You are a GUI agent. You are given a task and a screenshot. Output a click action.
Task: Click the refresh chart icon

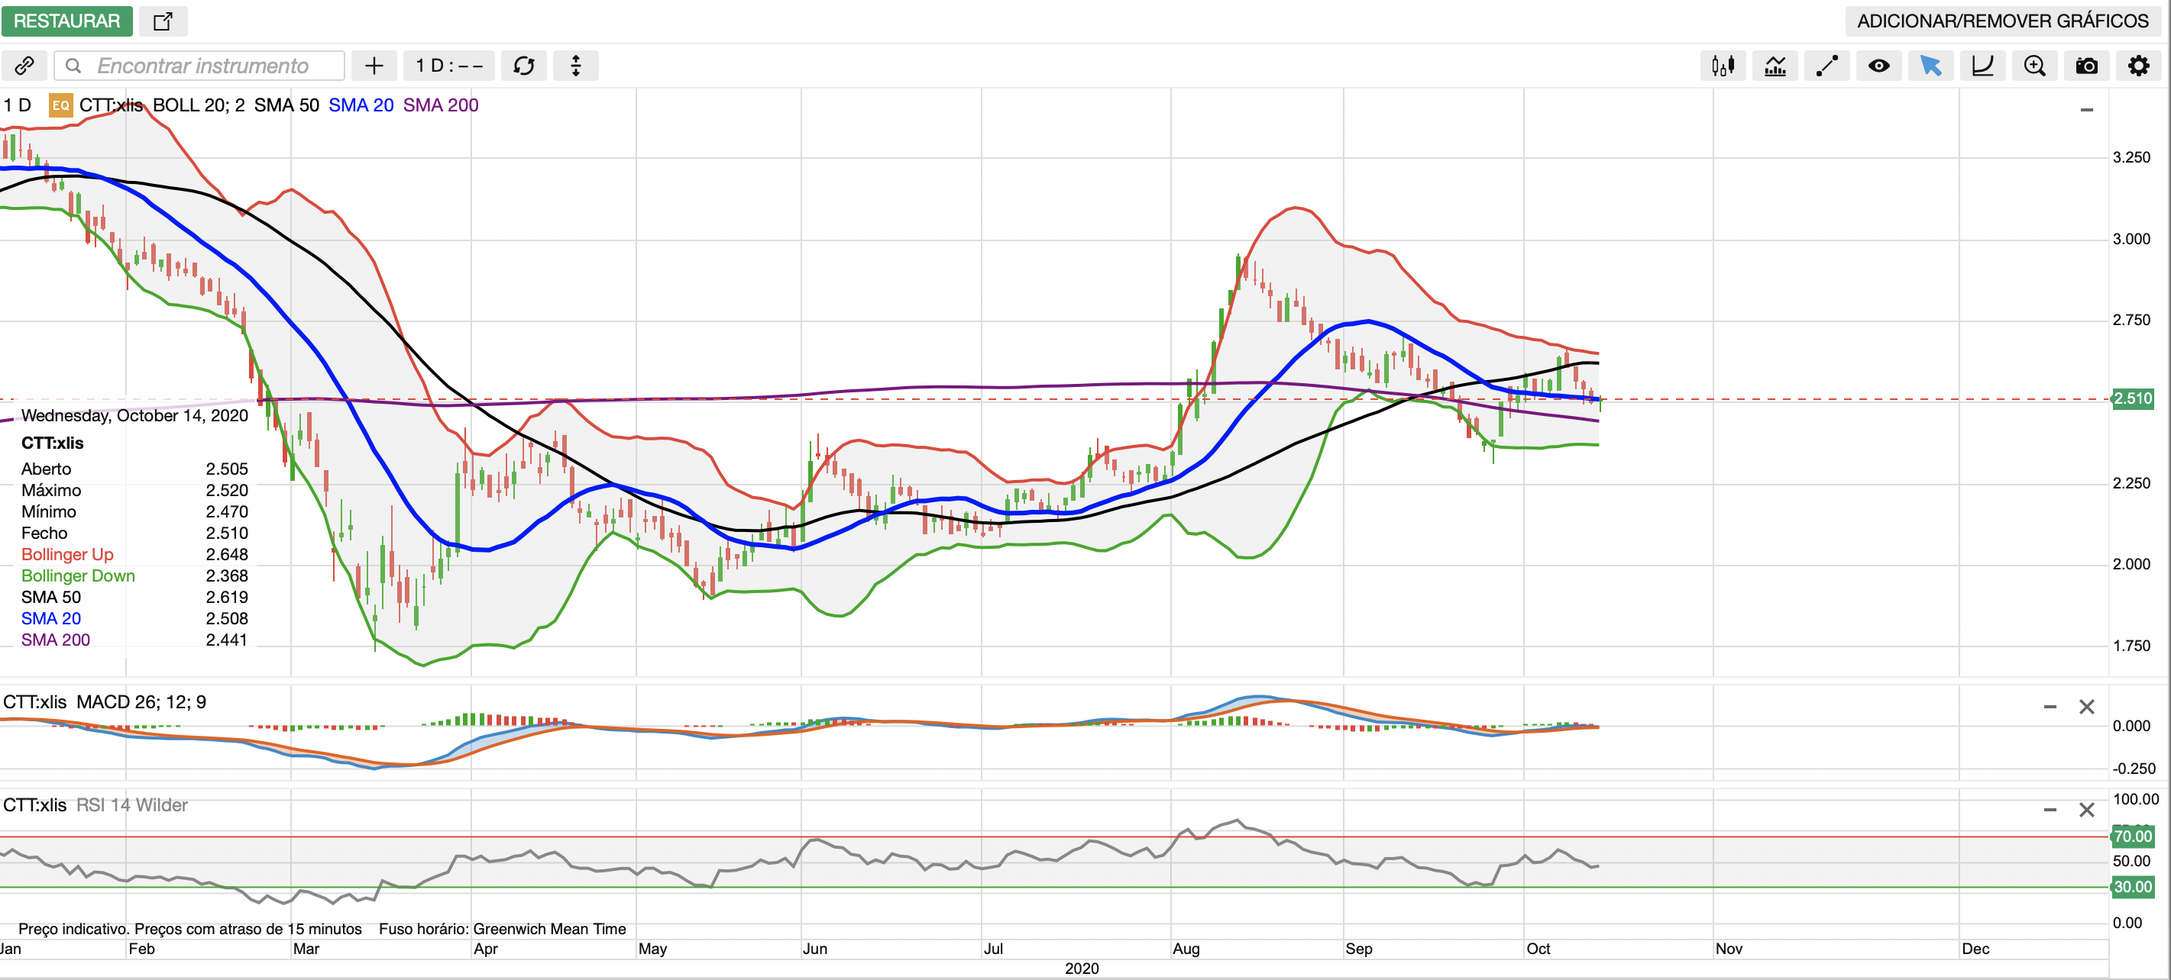524,66
